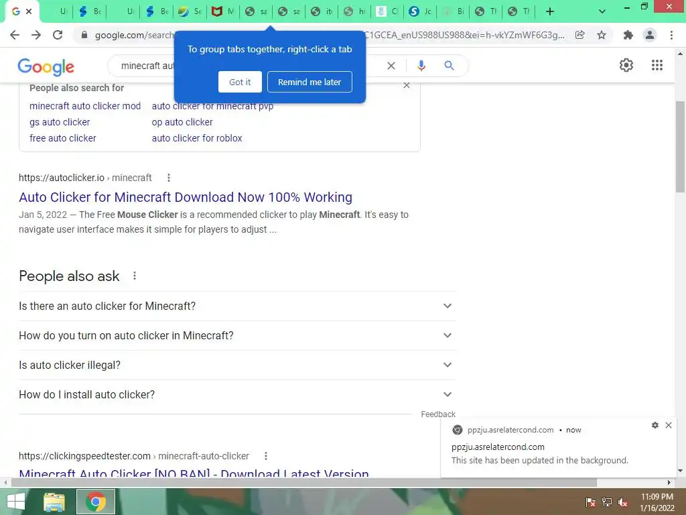Image resolution: width=686 pixels, height=515 pixels.
Task: Search for 'op auto clicker'
Action: pos(182,122)
